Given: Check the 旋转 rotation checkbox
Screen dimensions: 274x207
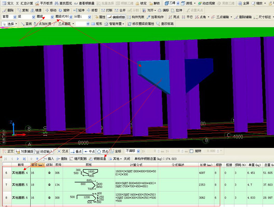Looking at the screenshot, I should tap(192, 151).
